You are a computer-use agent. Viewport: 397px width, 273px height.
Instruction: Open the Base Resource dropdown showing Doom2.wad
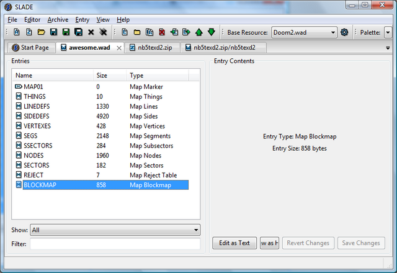click(304, 32)
